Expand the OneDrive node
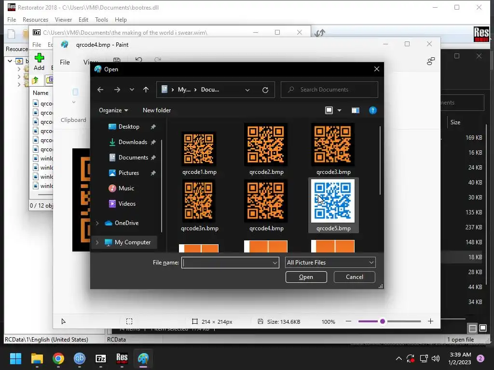The width and height of the screenshot is (494, 370). point(97,223)
